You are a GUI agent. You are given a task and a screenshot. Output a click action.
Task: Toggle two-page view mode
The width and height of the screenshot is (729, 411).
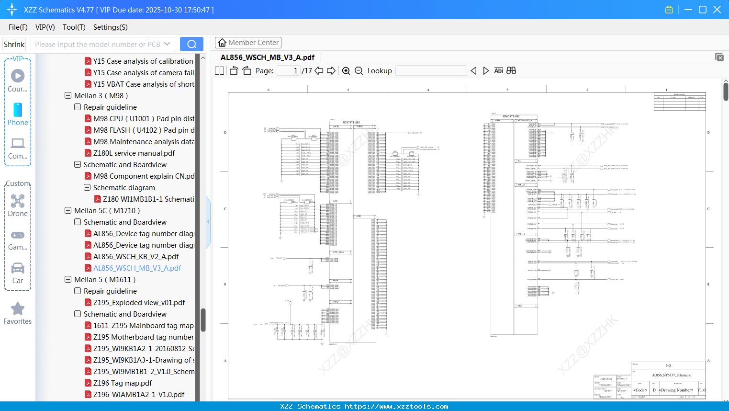click(218, 70)
